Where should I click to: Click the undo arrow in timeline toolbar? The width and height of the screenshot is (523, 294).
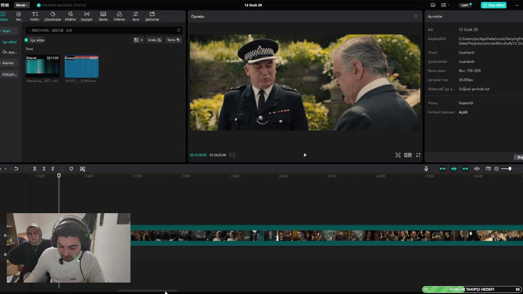tap(16, 169)
